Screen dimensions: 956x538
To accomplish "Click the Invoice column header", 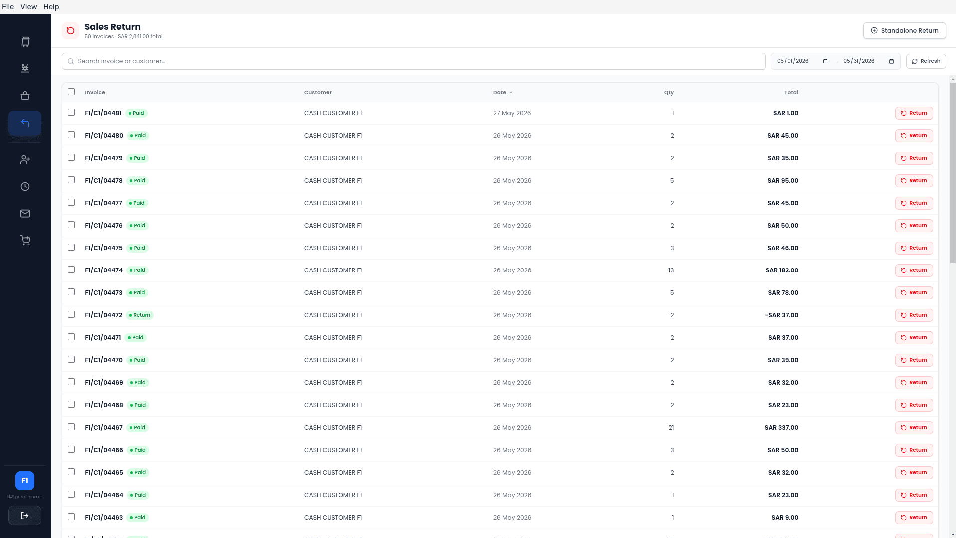I will coord(95,93).
